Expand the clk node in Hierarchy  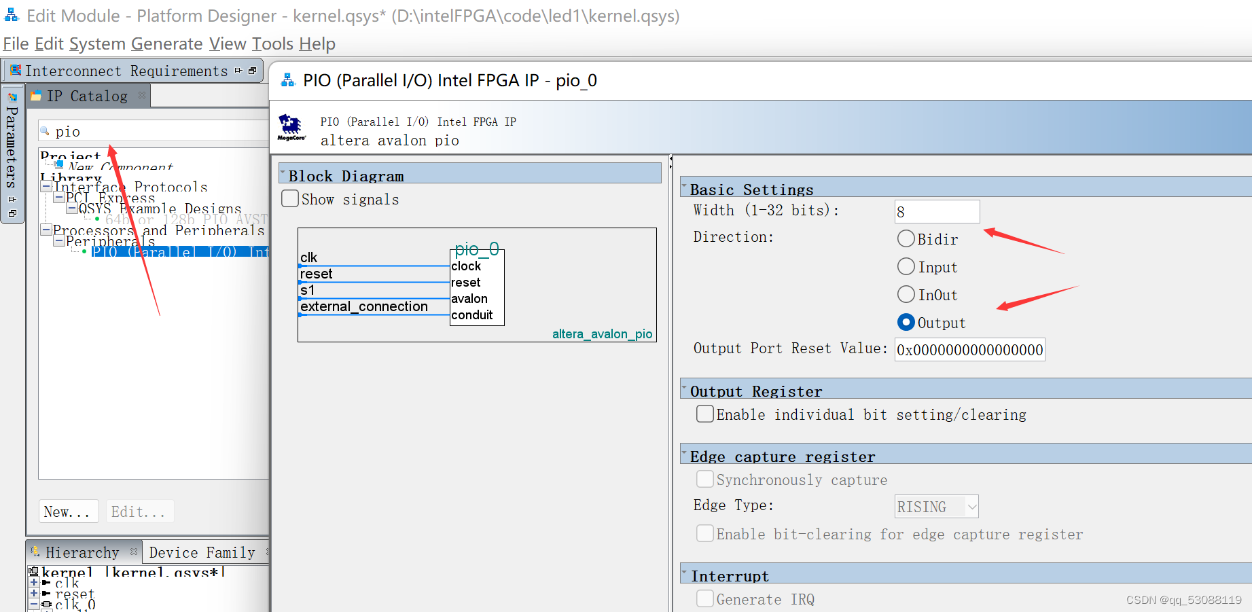tap(34, 583)
